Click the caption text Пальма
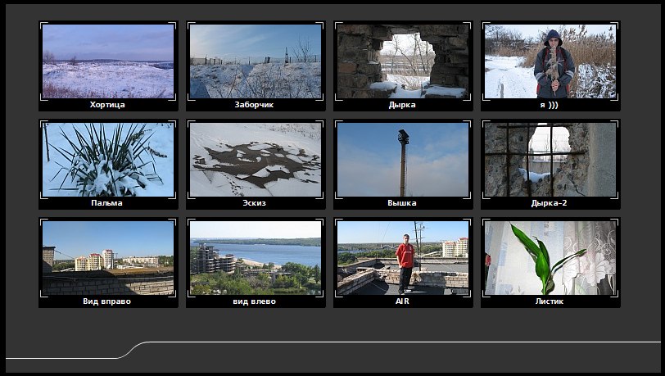Screen dimensions: 665x376 coord(106,203)
